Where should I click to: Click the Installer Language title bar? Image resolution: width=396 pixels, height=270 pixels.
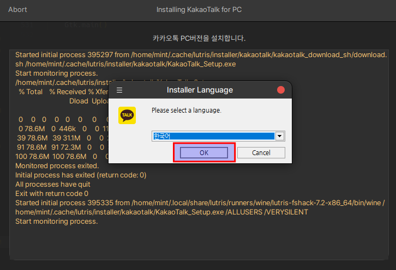(199, 90)
